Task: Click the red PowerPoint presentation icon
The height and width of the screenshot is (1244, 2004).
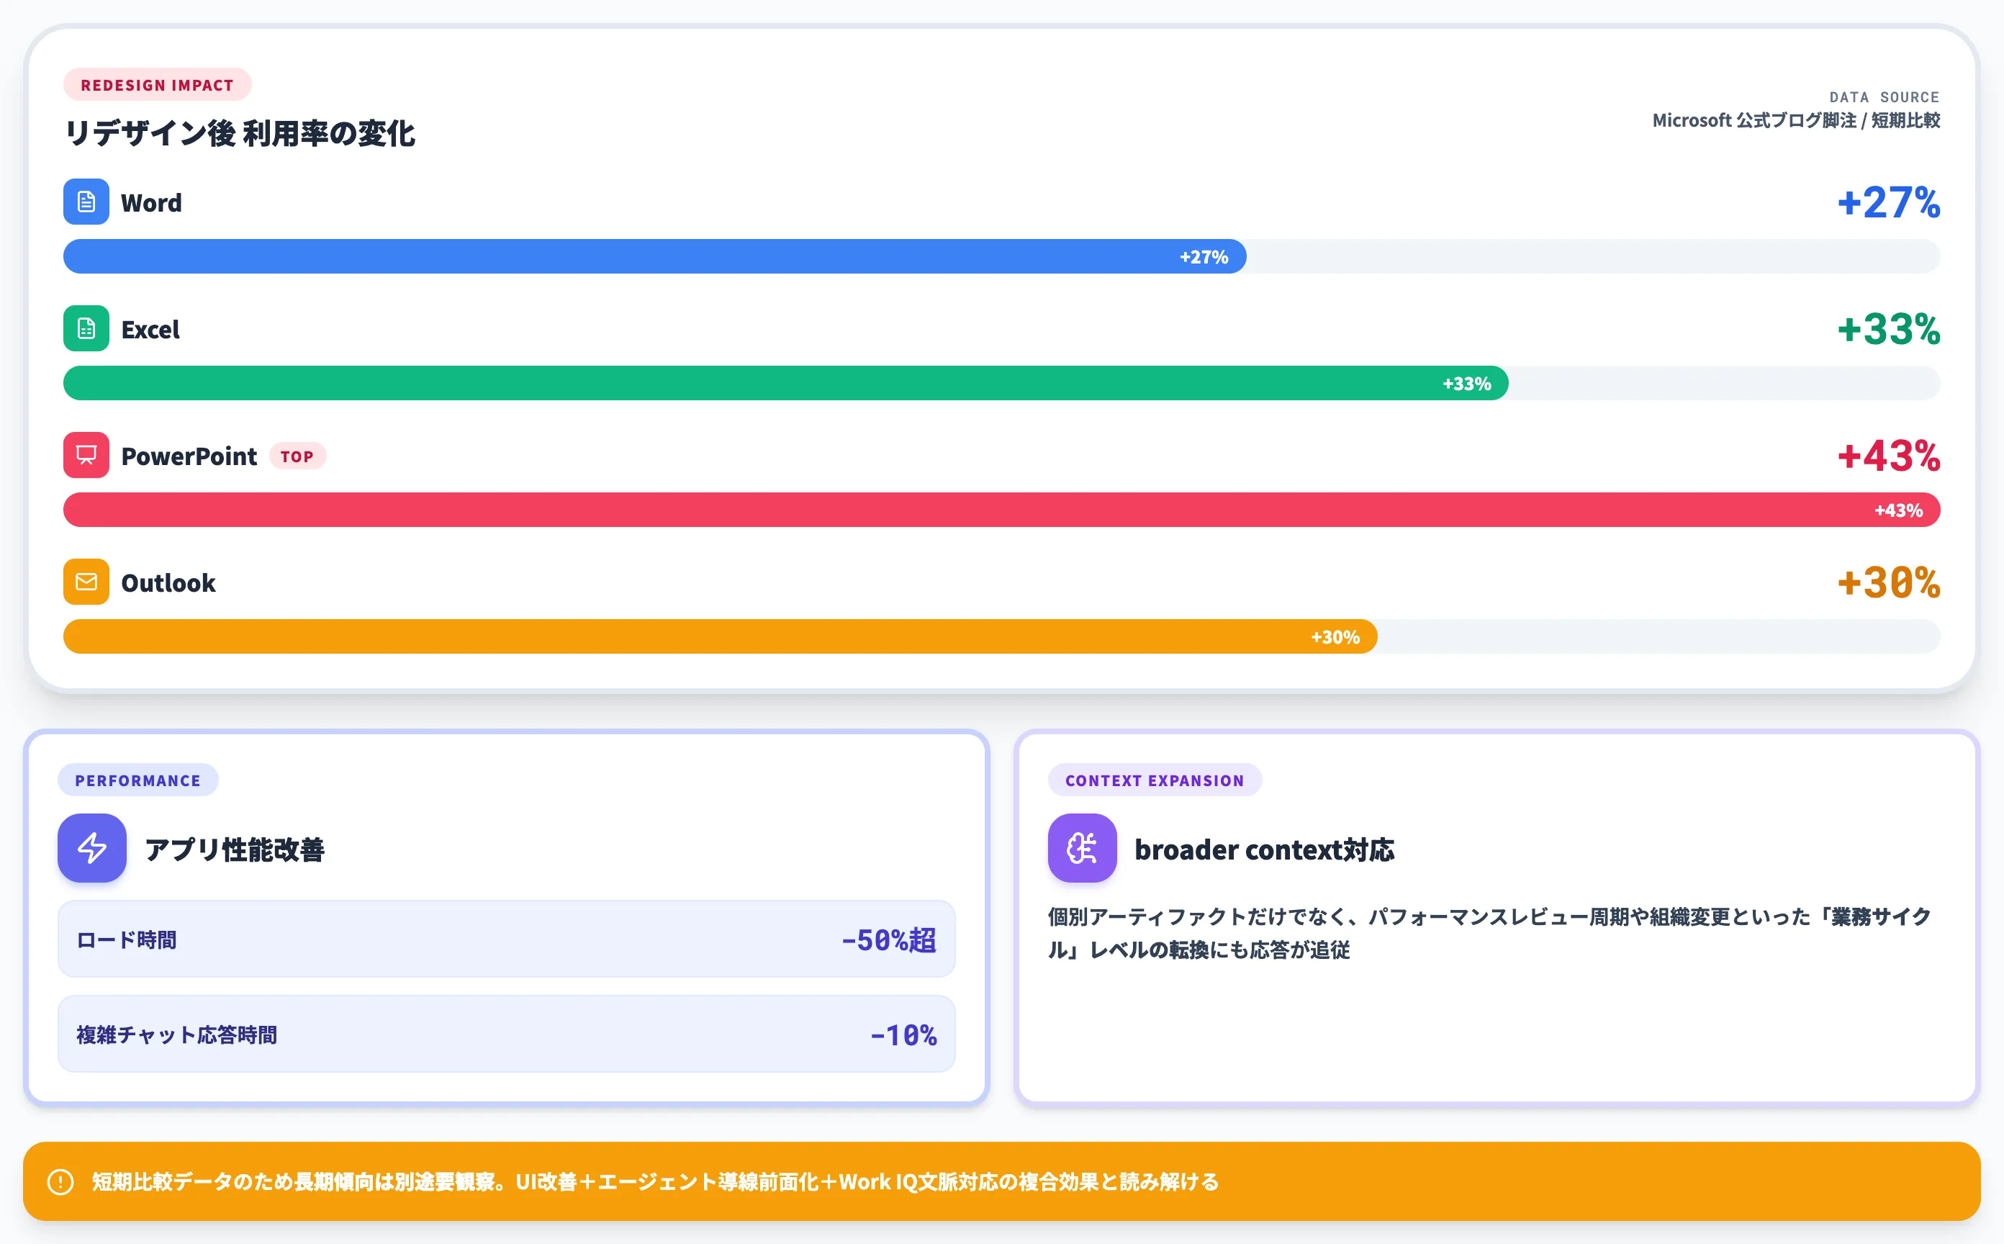Action: click(x=86, y=455)
